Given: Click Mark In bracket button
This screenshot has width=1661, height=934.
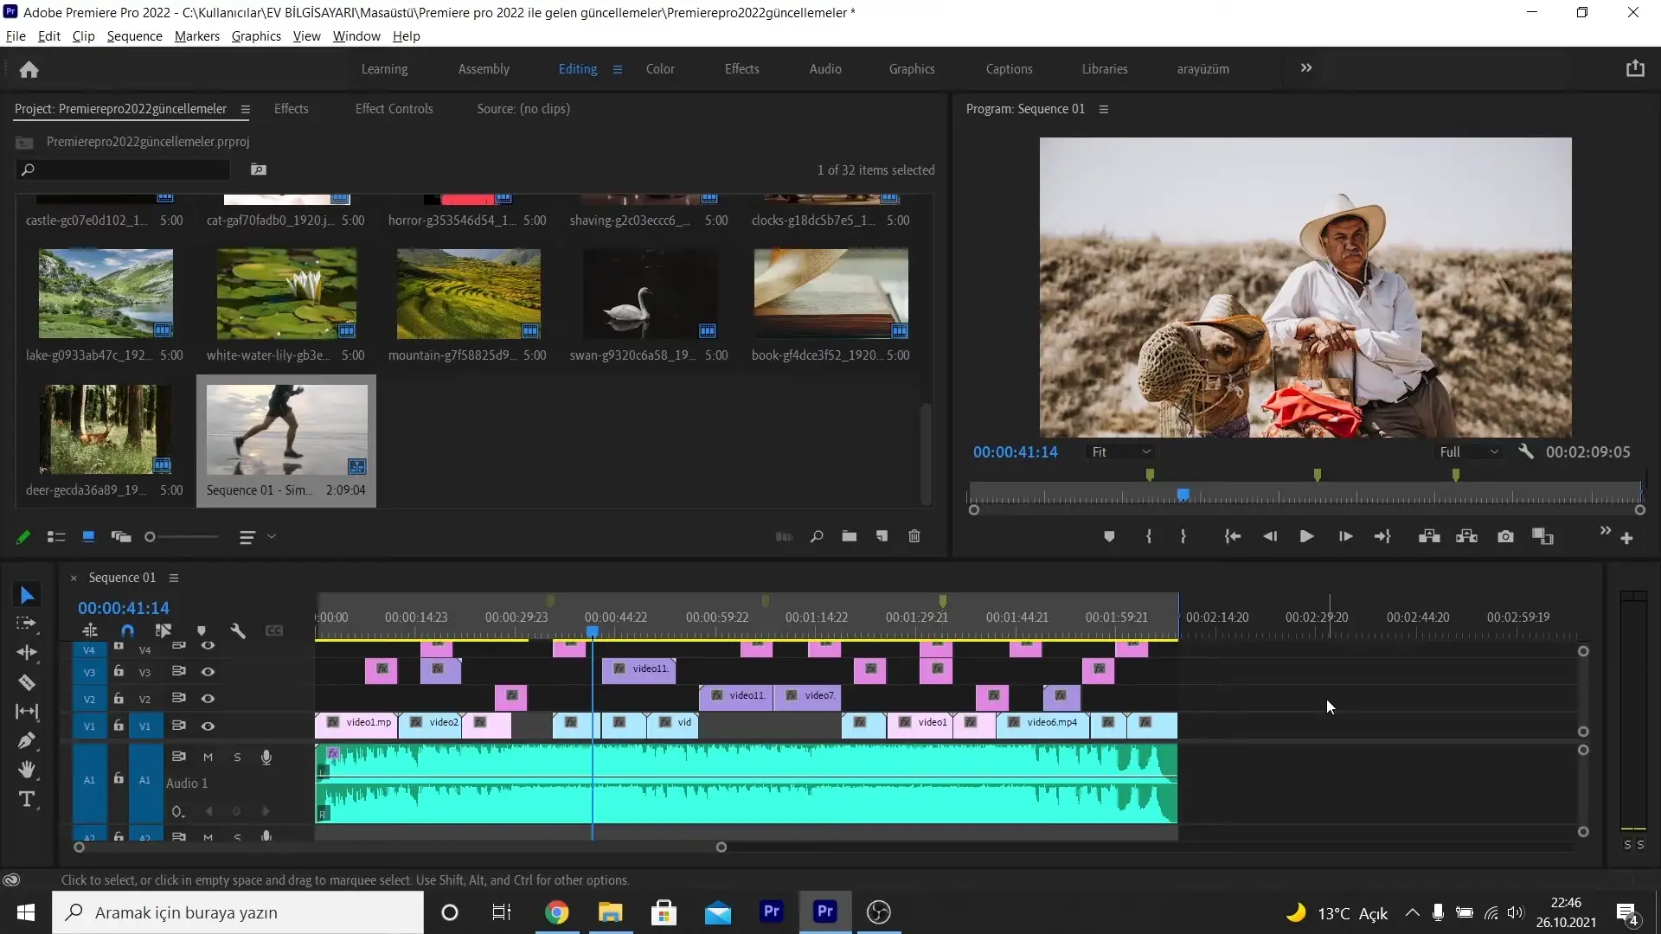Looking at the screenshot, I should [x=1148, y=537].
